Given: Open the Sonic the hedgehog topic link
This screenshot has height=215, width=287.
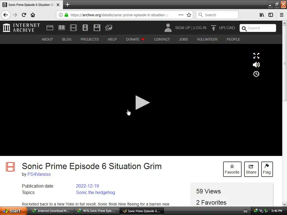Looking at the screenshot, I should point(96,192).
